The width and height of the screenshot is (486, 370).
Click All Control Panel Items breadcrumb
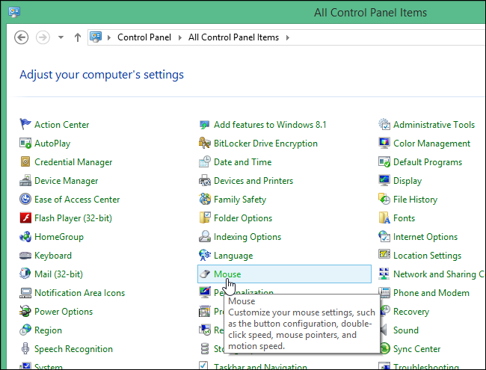(233, 37)
